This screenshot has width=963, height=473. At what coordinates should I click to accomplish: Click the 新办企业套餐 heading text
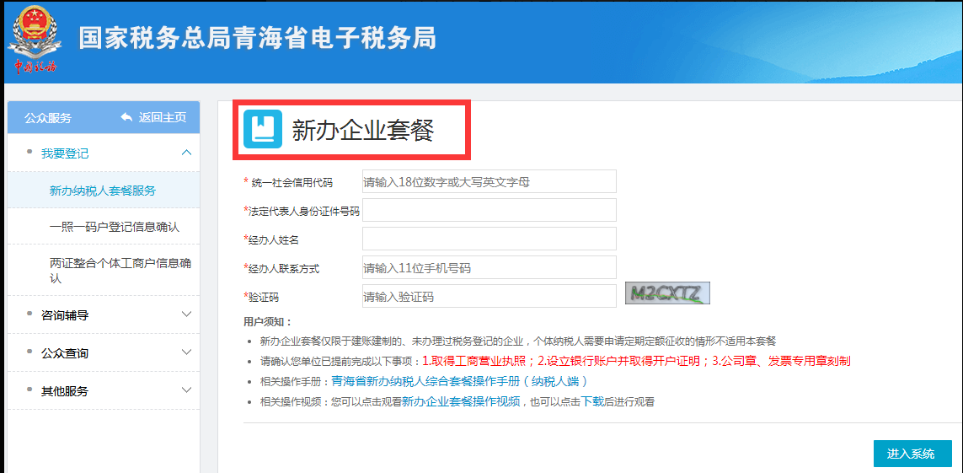(363, 130)
